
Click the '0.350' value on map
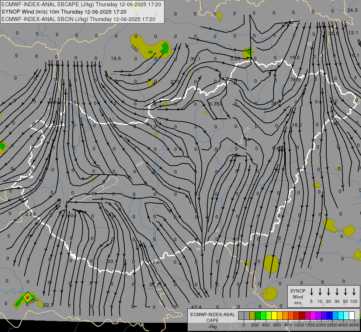pyautogui.click(x=216, y=104)
